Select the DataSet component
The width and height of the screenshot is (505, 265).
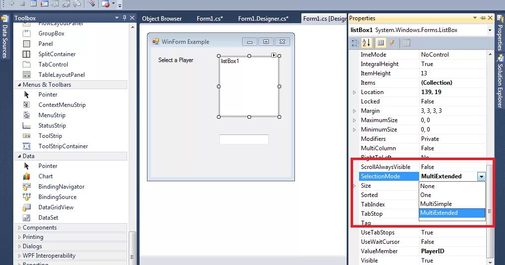(x=48, y=217)
